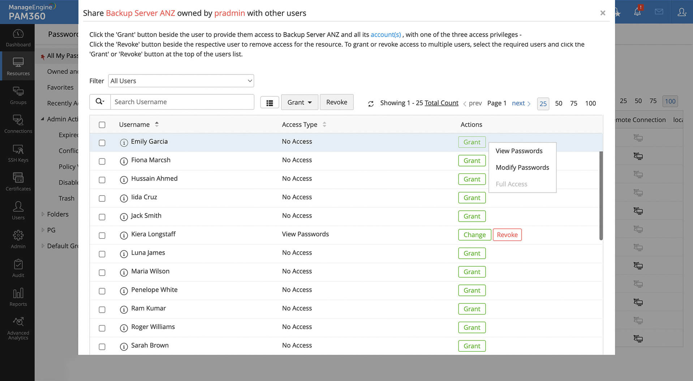Open the notifications bell icon

(637, 12)
